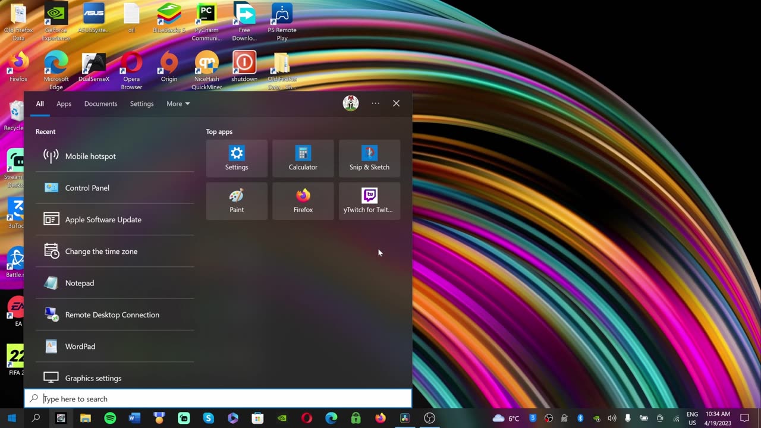
Task: Select the oil file on desktop
Action: [131, 18]
